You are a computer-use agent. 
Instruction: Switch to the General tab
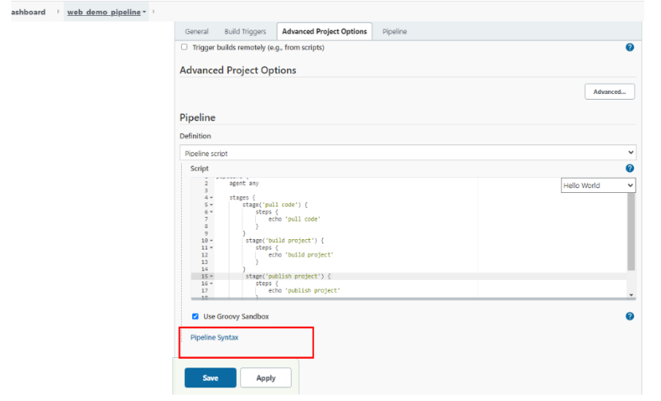click(196, 32)
